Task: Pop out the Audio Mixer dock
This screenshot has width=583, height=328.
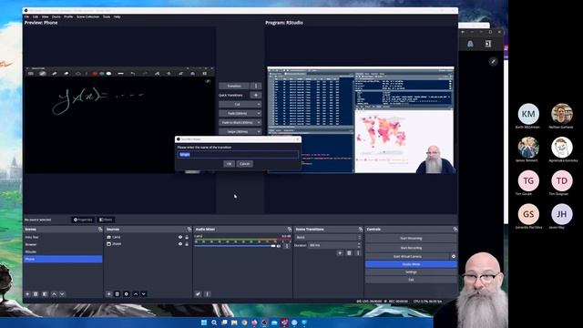Action: point(290,230)
